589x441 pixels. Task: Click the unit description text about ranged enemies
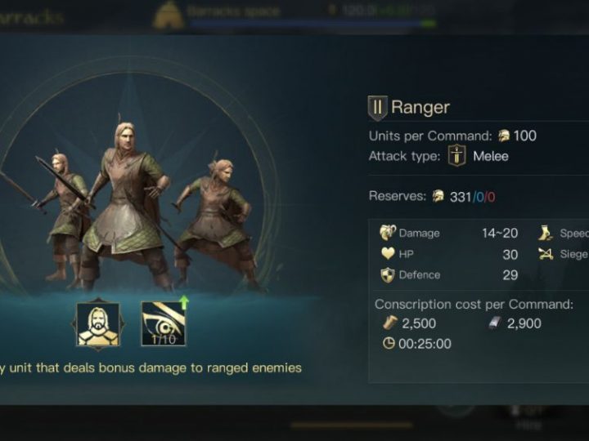click(151, 368)
